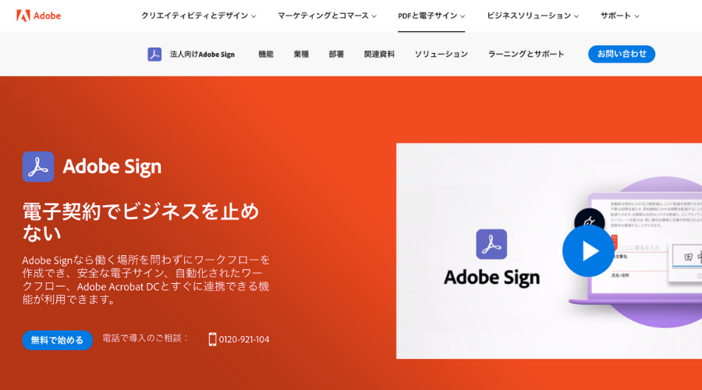
Task: Open the PDFと電子サイン dropdown
Action: coord(431,16)
